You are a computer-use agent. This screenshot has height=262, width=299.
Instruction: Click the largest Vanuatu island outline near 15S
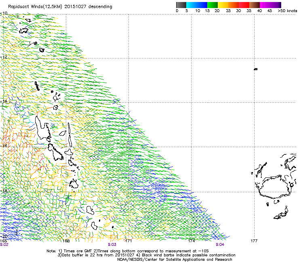(42, 128)
